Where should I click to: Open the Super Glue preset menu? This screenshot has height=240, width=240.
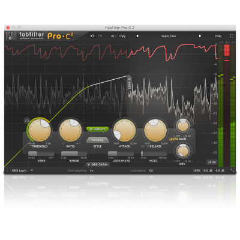(x=169, y=36)
